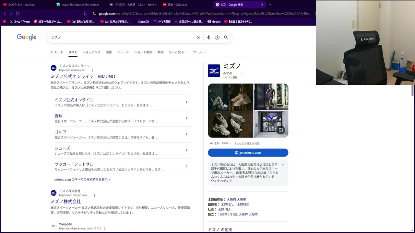
Task: Click the ミズノ search input field
Action: (123, 38)
